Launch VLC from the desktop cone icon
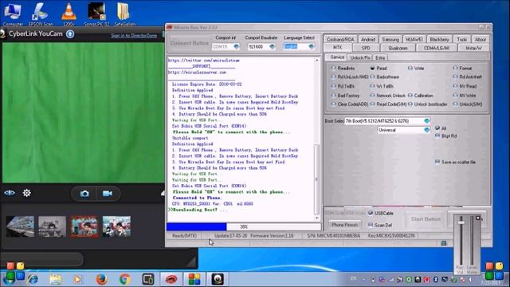Screen dimensions: 510x287 click(x=69, y=14)
